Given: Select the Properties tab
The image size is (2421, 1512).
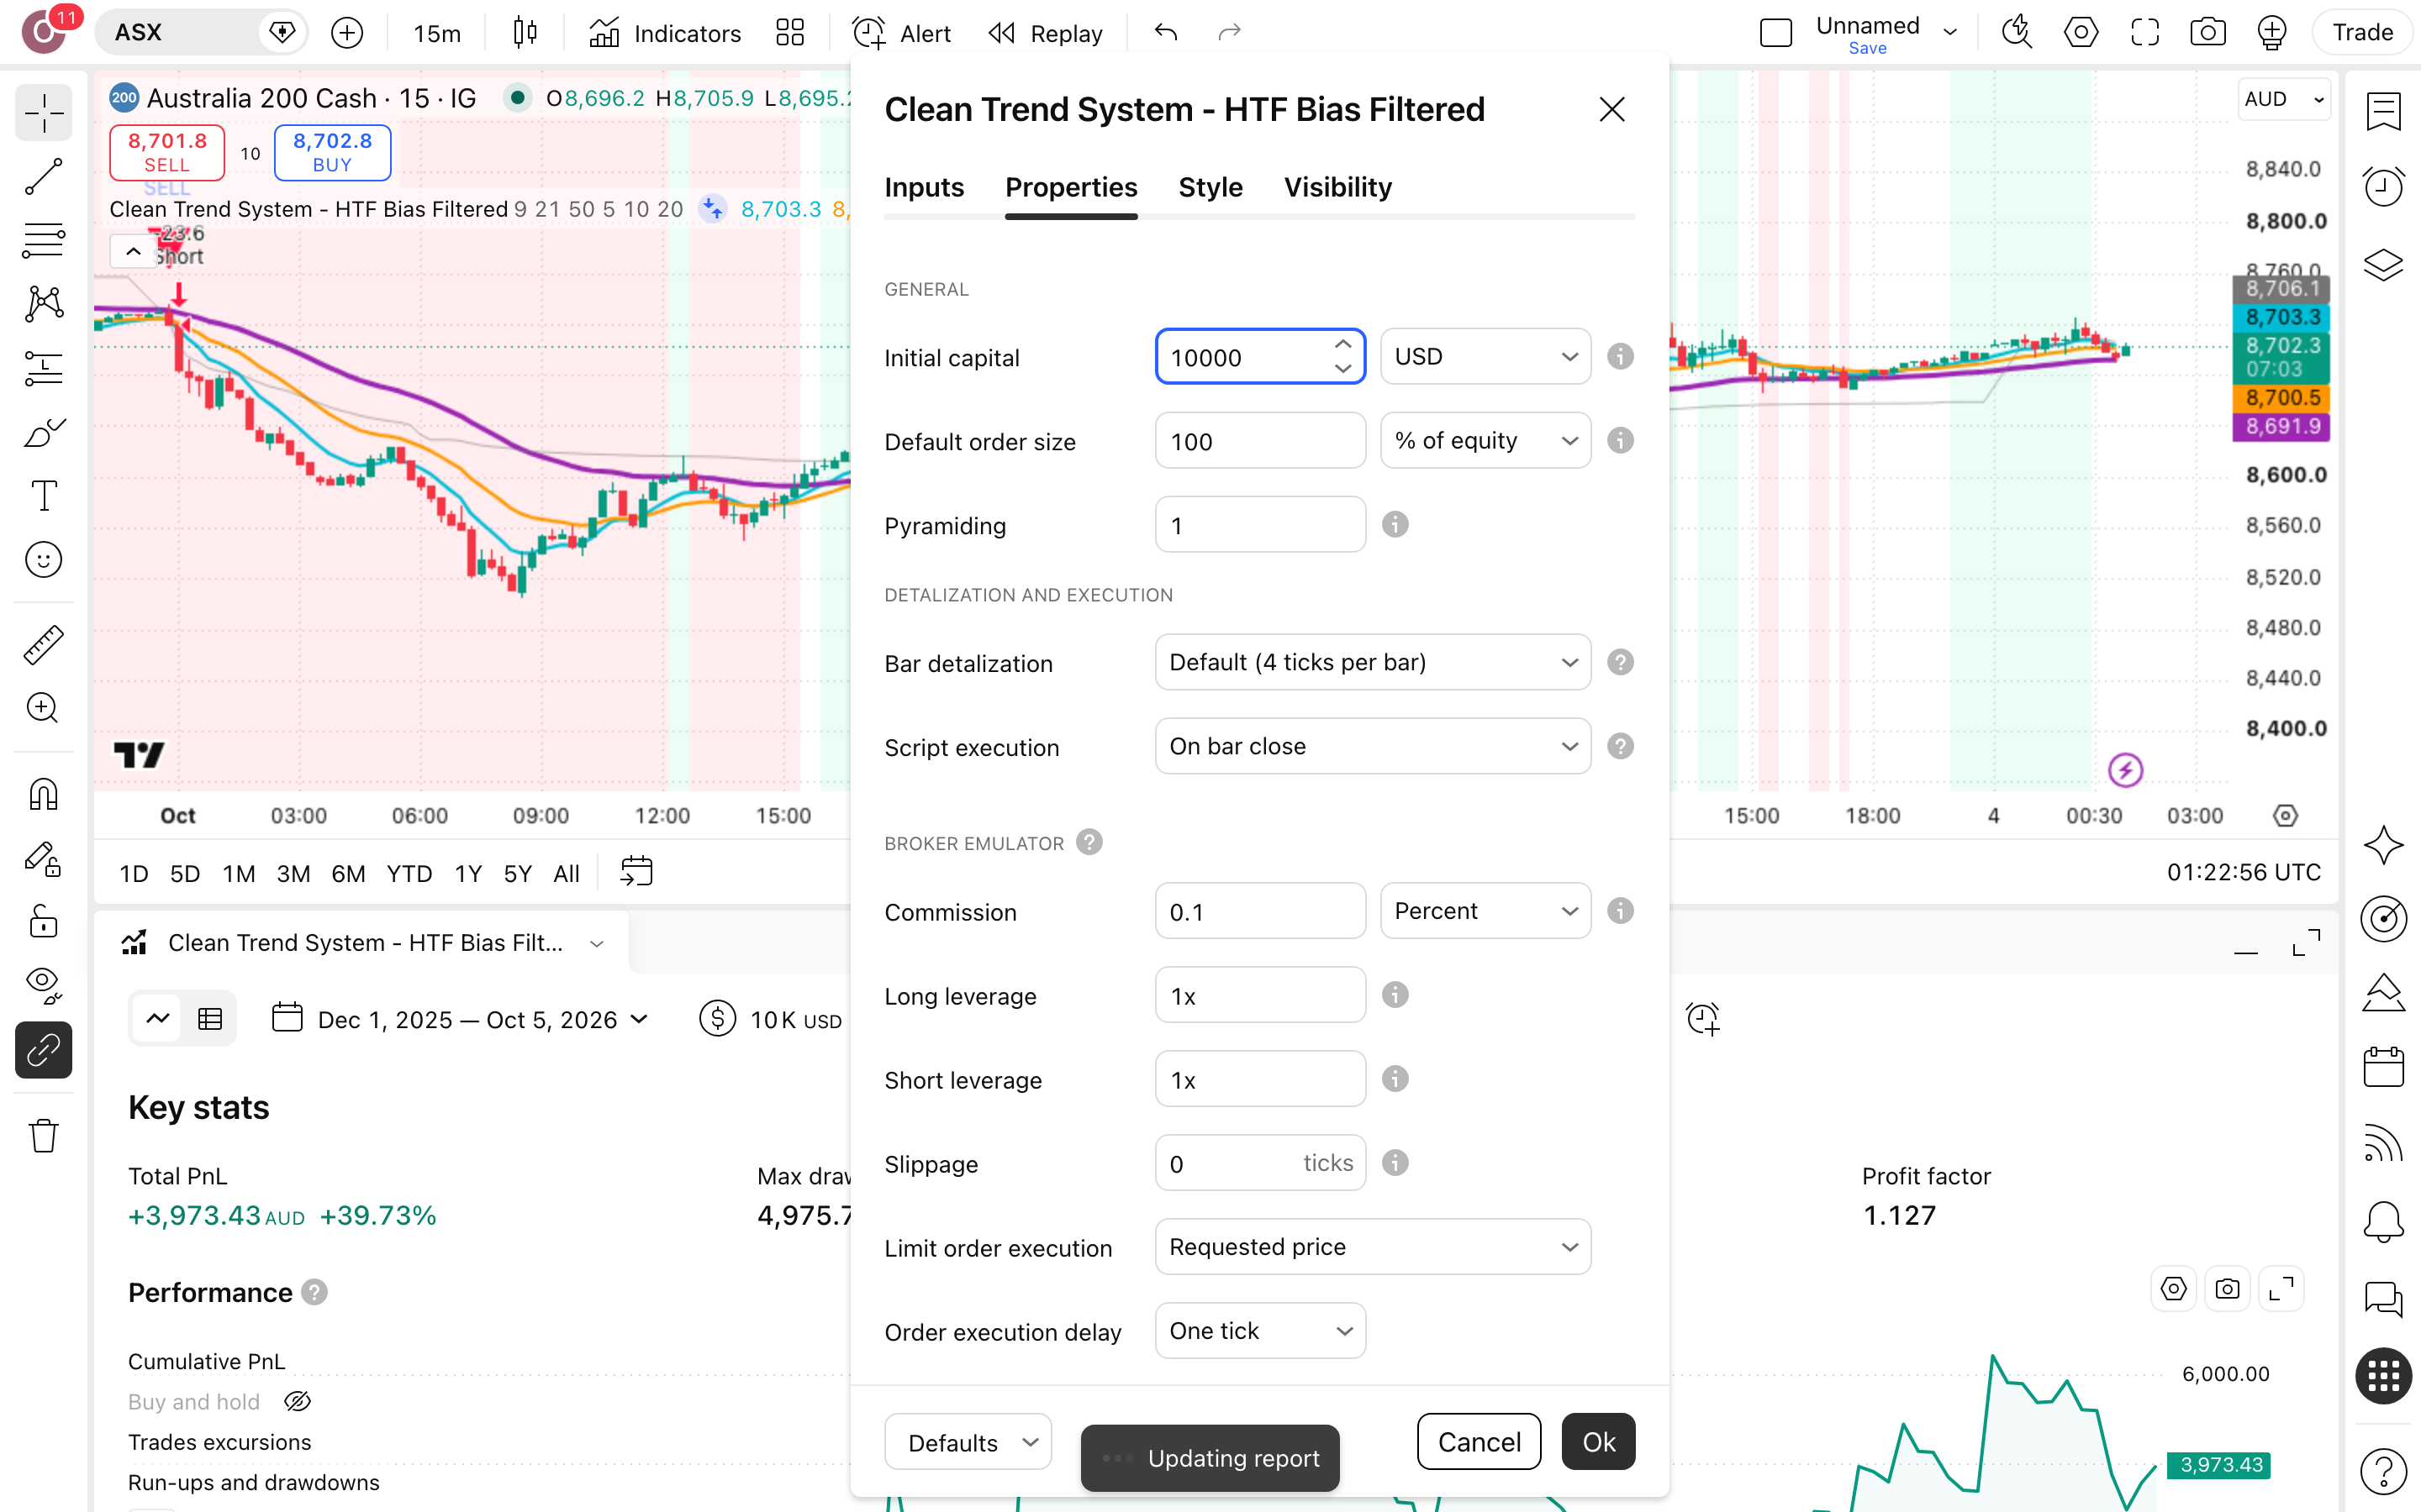Looking at the screenshot, I should [x=1070, y=188].
